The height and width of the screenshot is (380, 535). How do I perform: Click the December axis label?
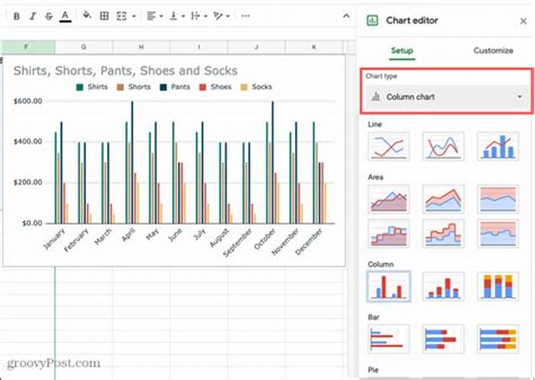click(x=308, y=242)
